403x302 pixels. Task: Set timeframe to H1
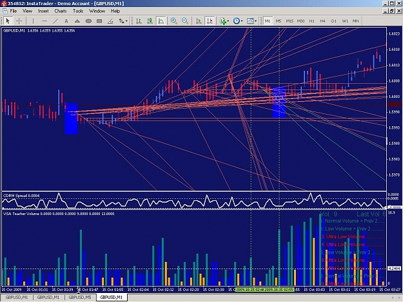point(311,21)
